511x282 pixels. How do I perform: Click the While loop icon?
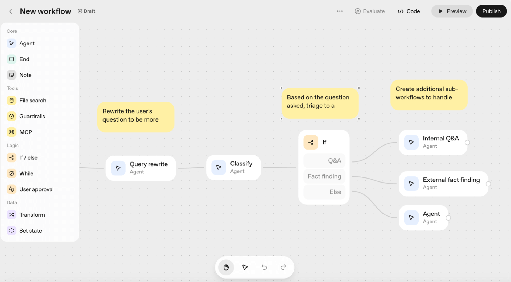11,173
